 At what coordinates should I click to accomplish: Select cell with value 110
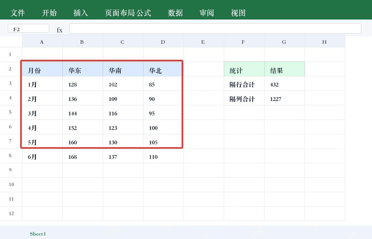coord(163,156)
